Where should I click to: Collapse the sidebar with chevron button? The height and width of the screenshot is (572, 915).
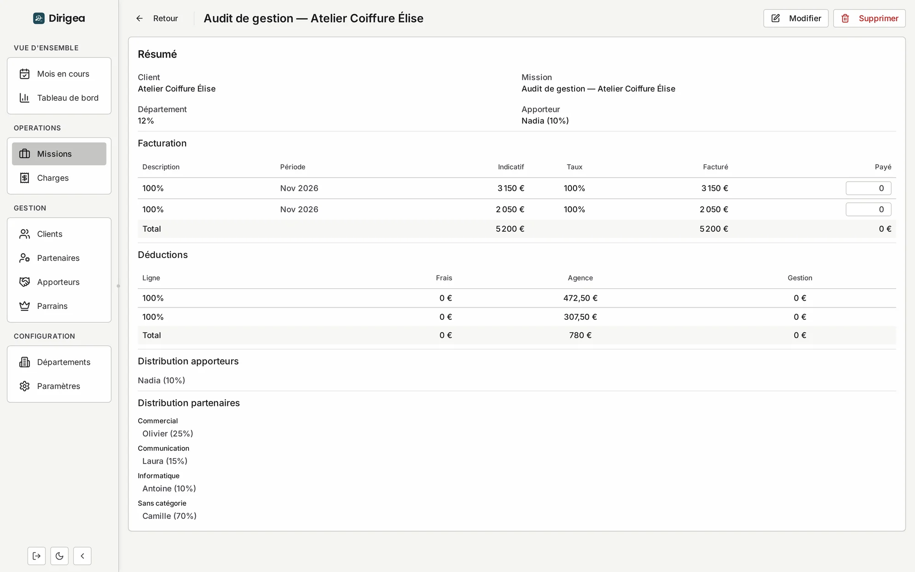point(82,556)
